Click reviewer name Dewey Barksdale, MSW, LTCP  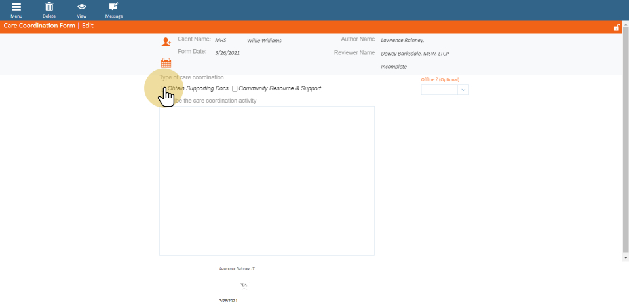coord(415,54)
